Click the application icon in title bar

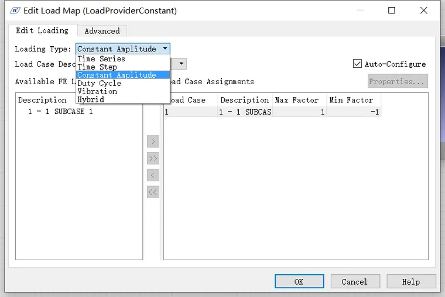click(x=15, y=11)
